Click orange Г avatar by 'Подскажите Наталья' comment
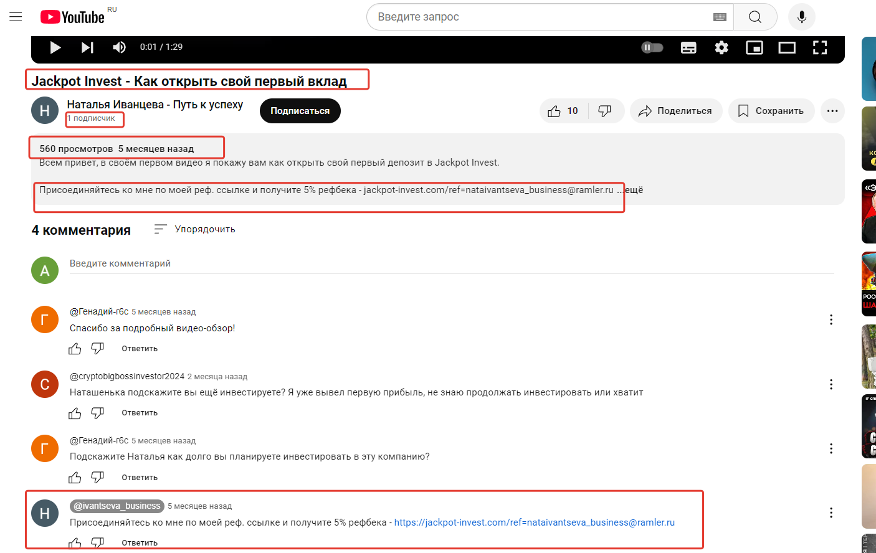876x553 pixels. 45,448
